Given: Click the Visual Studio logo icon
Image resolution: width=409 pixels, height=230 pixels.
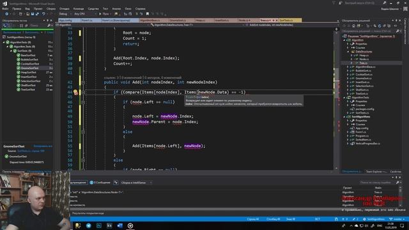Looking at the screenshot, I should tap(4, 3).
